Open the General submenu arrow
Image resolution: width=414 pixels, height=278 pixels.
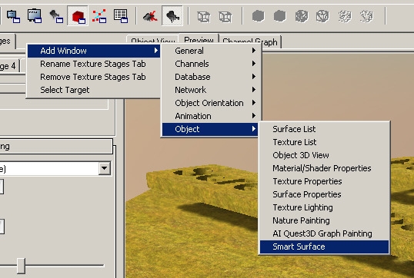pyautogui.click(x=254, y=51)
